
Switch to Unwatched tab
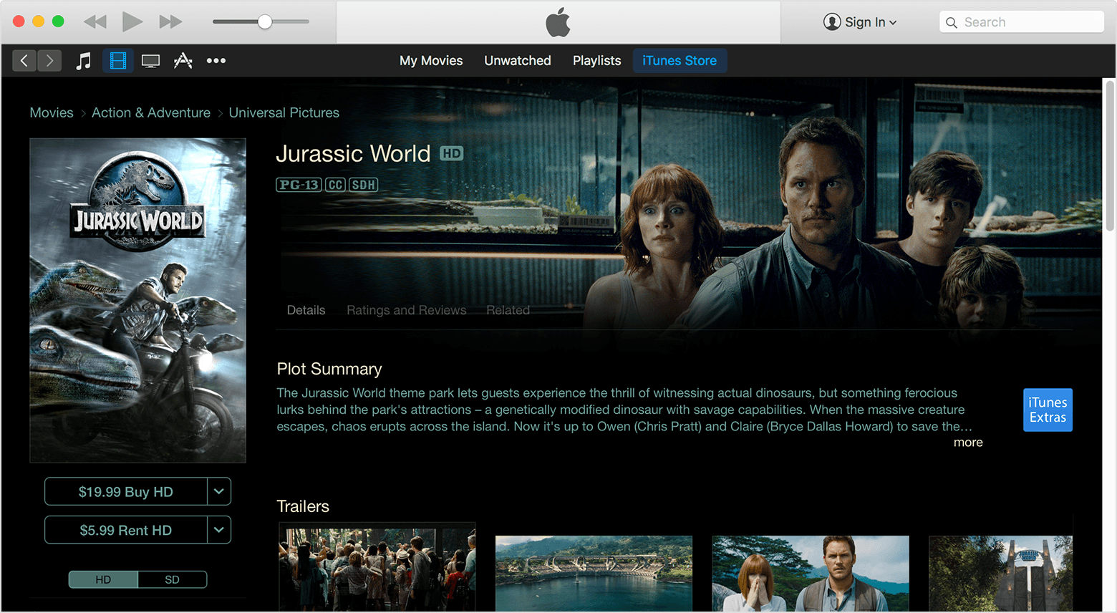(518, 61)
